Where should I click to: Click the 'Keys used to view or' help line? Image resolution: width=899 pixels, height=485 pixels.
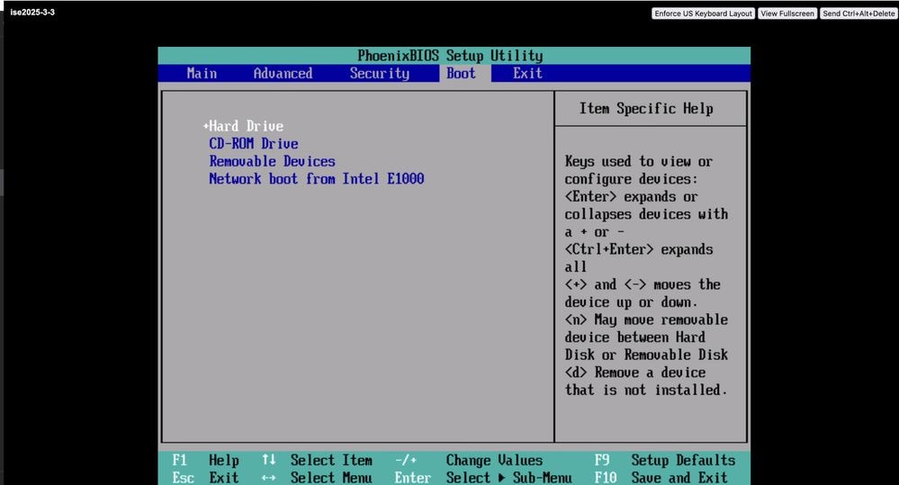[639, 162]
